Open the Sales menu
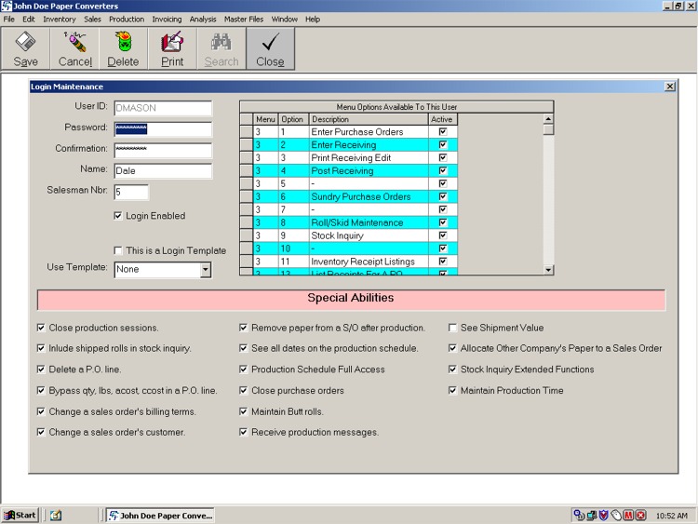Screen dimensions: 698x524 coord(92,20)
